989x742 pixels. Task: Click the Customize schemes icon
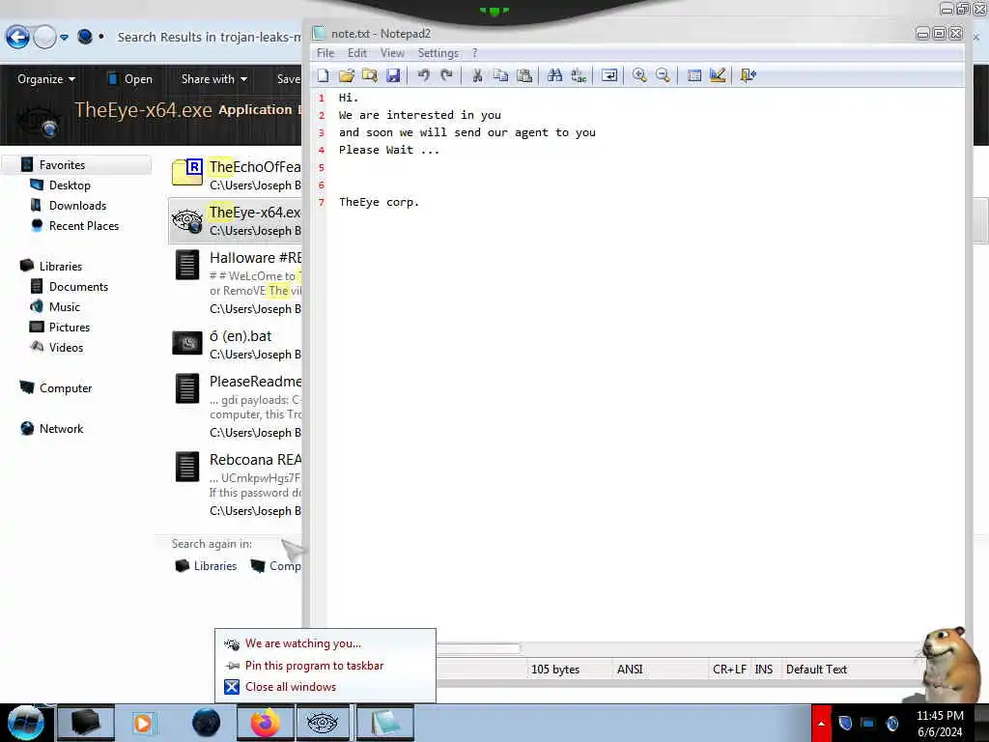click(718, 75)
